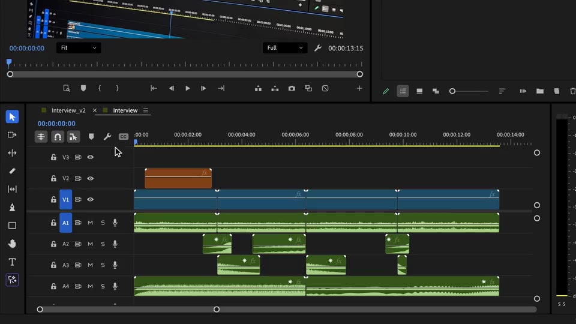576x324 pixels.
Task: Select the Selection tool arrow
Action: pos(12,117)
